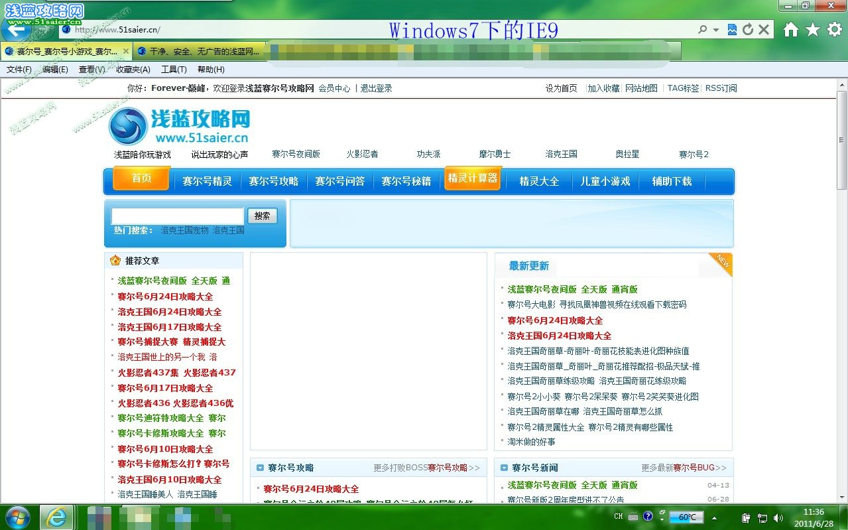
Task: Open 赛尔号大电影 寻找凤凰神兽 article
Action: (x=597, y=305)
